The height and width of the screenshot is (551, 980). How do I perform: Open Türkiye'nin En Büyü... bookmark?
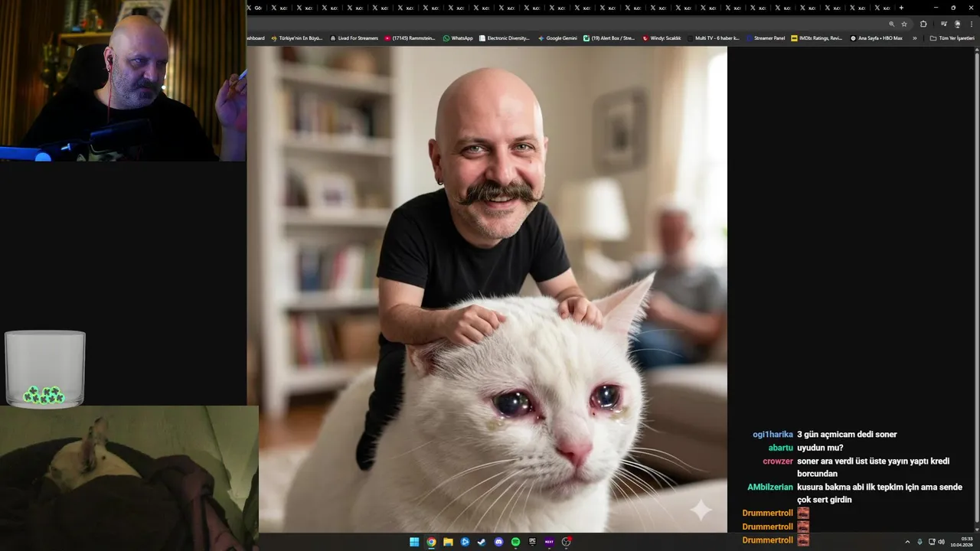click(296, 37)
